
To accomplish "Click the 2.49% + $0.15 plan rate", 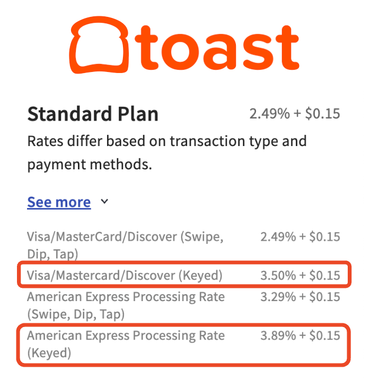I will pos(295,114).
